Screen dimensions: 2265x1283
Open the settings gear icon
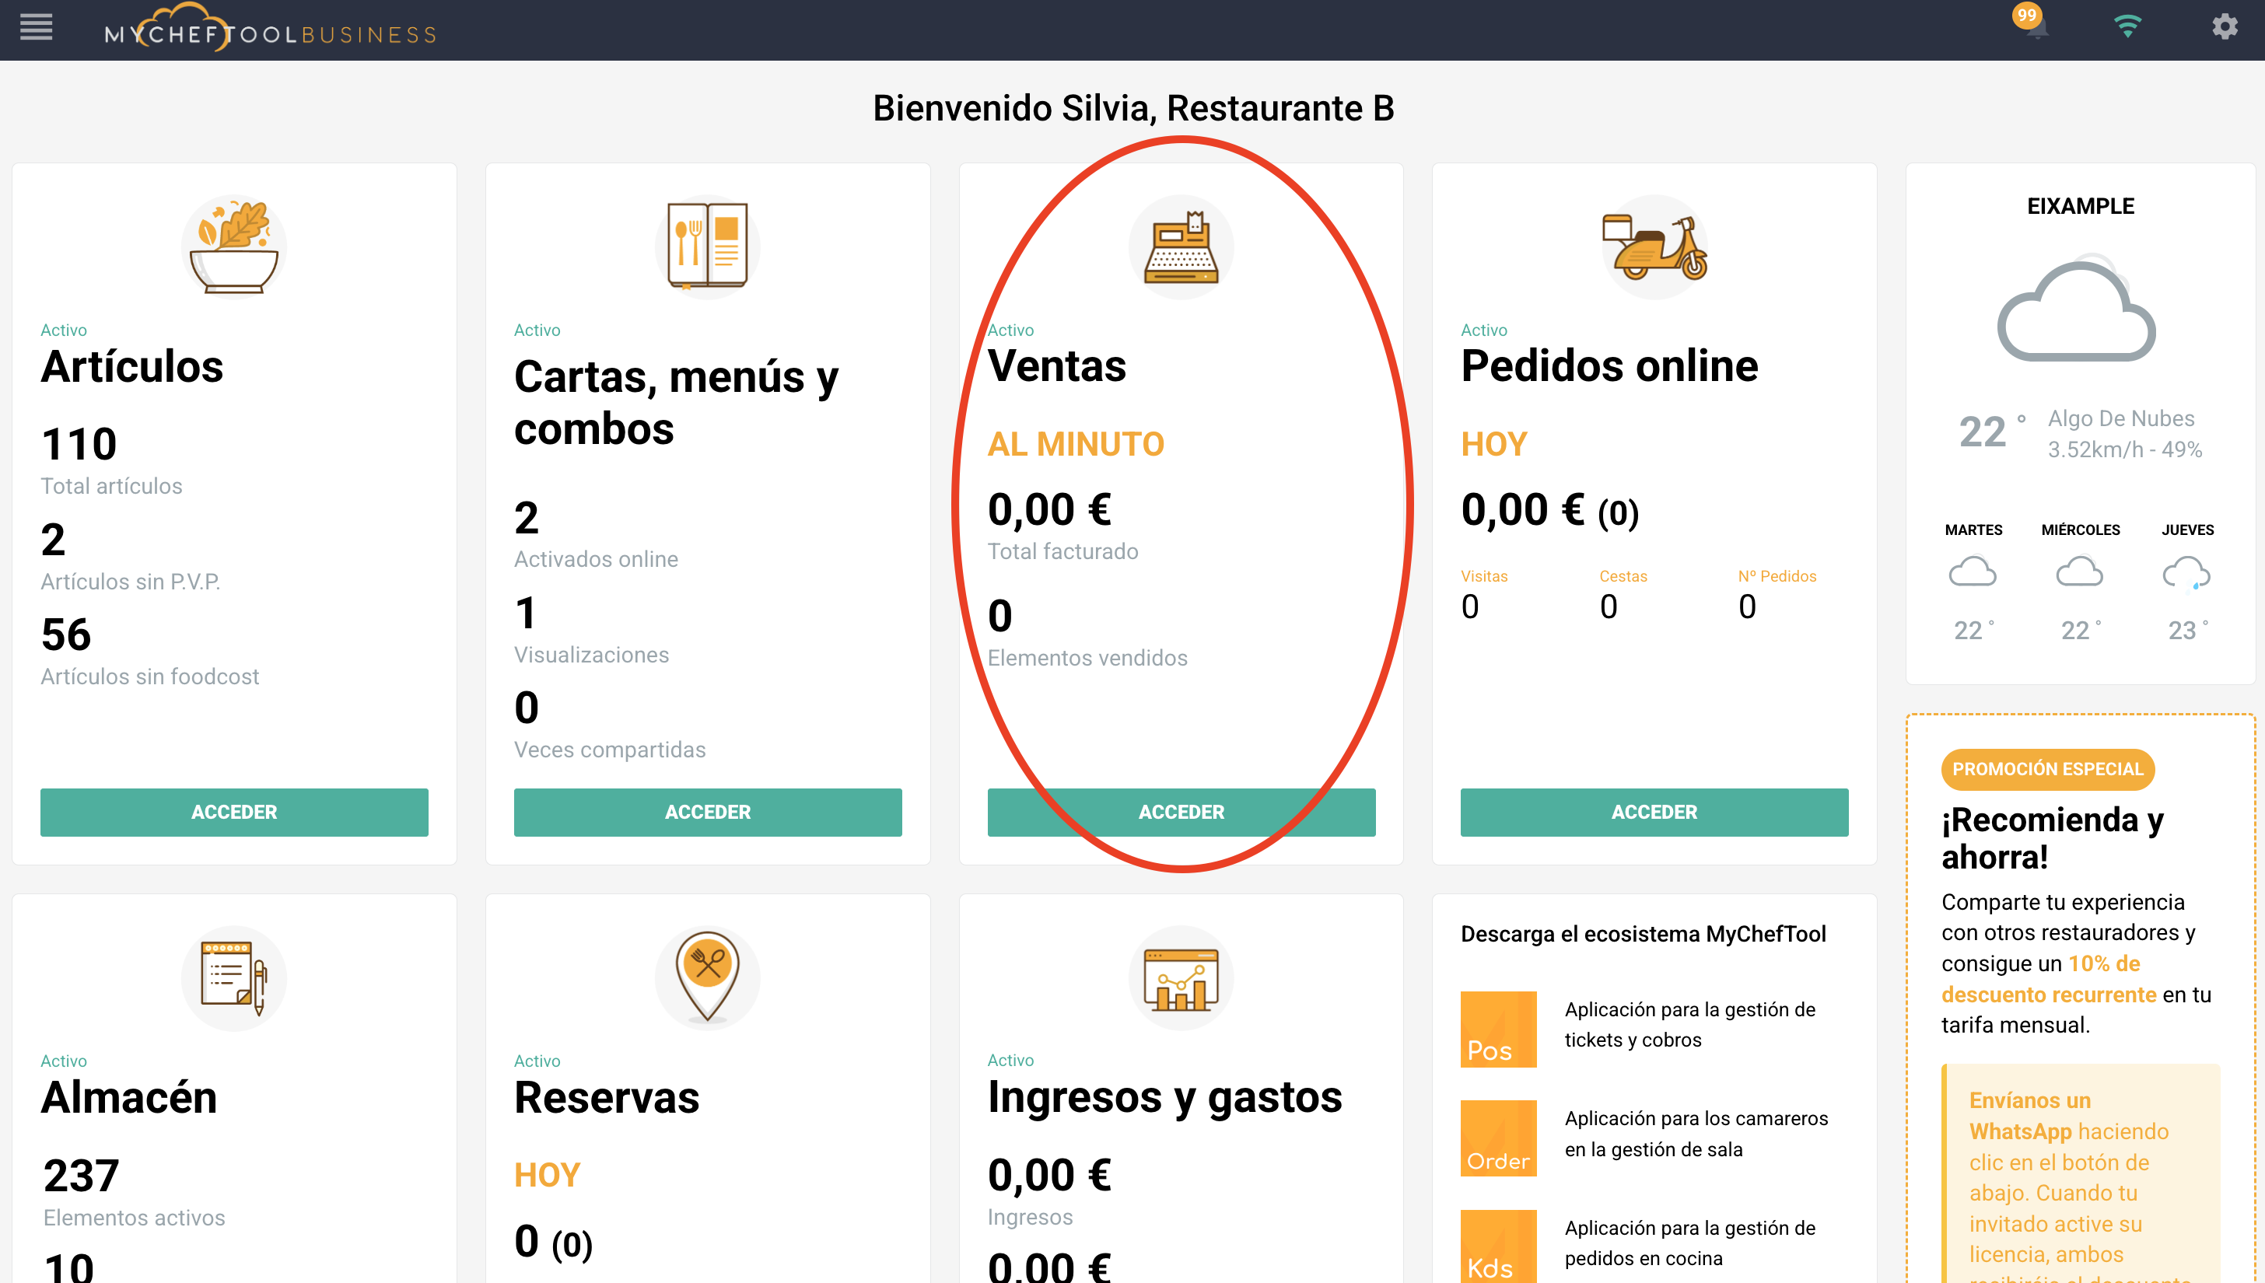(x=2225, y=26)
